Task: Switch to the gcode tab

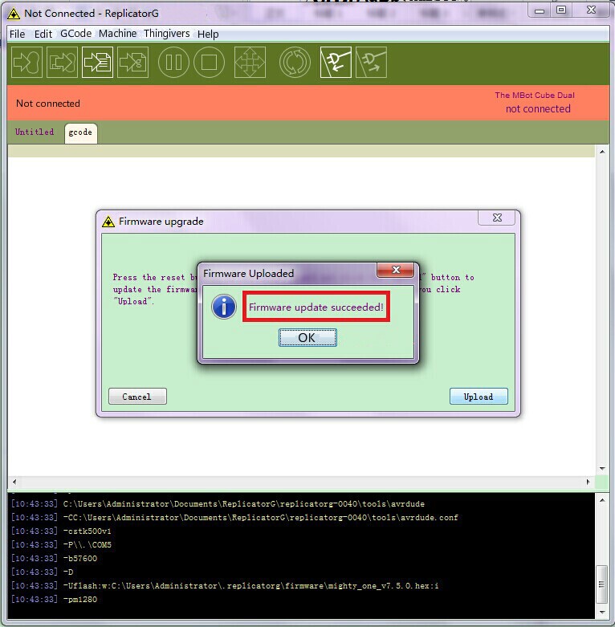Action: 80,132
